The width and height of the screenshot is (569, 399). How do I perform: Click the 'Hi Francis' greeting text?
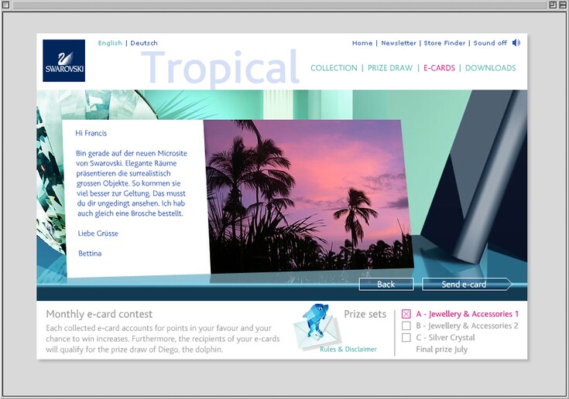point(91,133)
